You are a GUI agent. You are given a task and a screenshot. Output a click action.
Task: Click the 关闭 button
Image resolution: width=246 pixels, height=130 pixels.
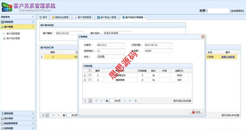[196, 112]
